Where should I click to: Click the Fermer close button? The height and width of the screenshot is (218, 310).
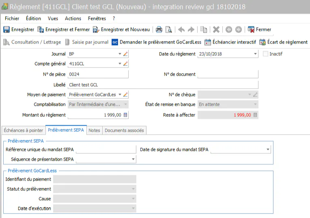coord(259,30)
